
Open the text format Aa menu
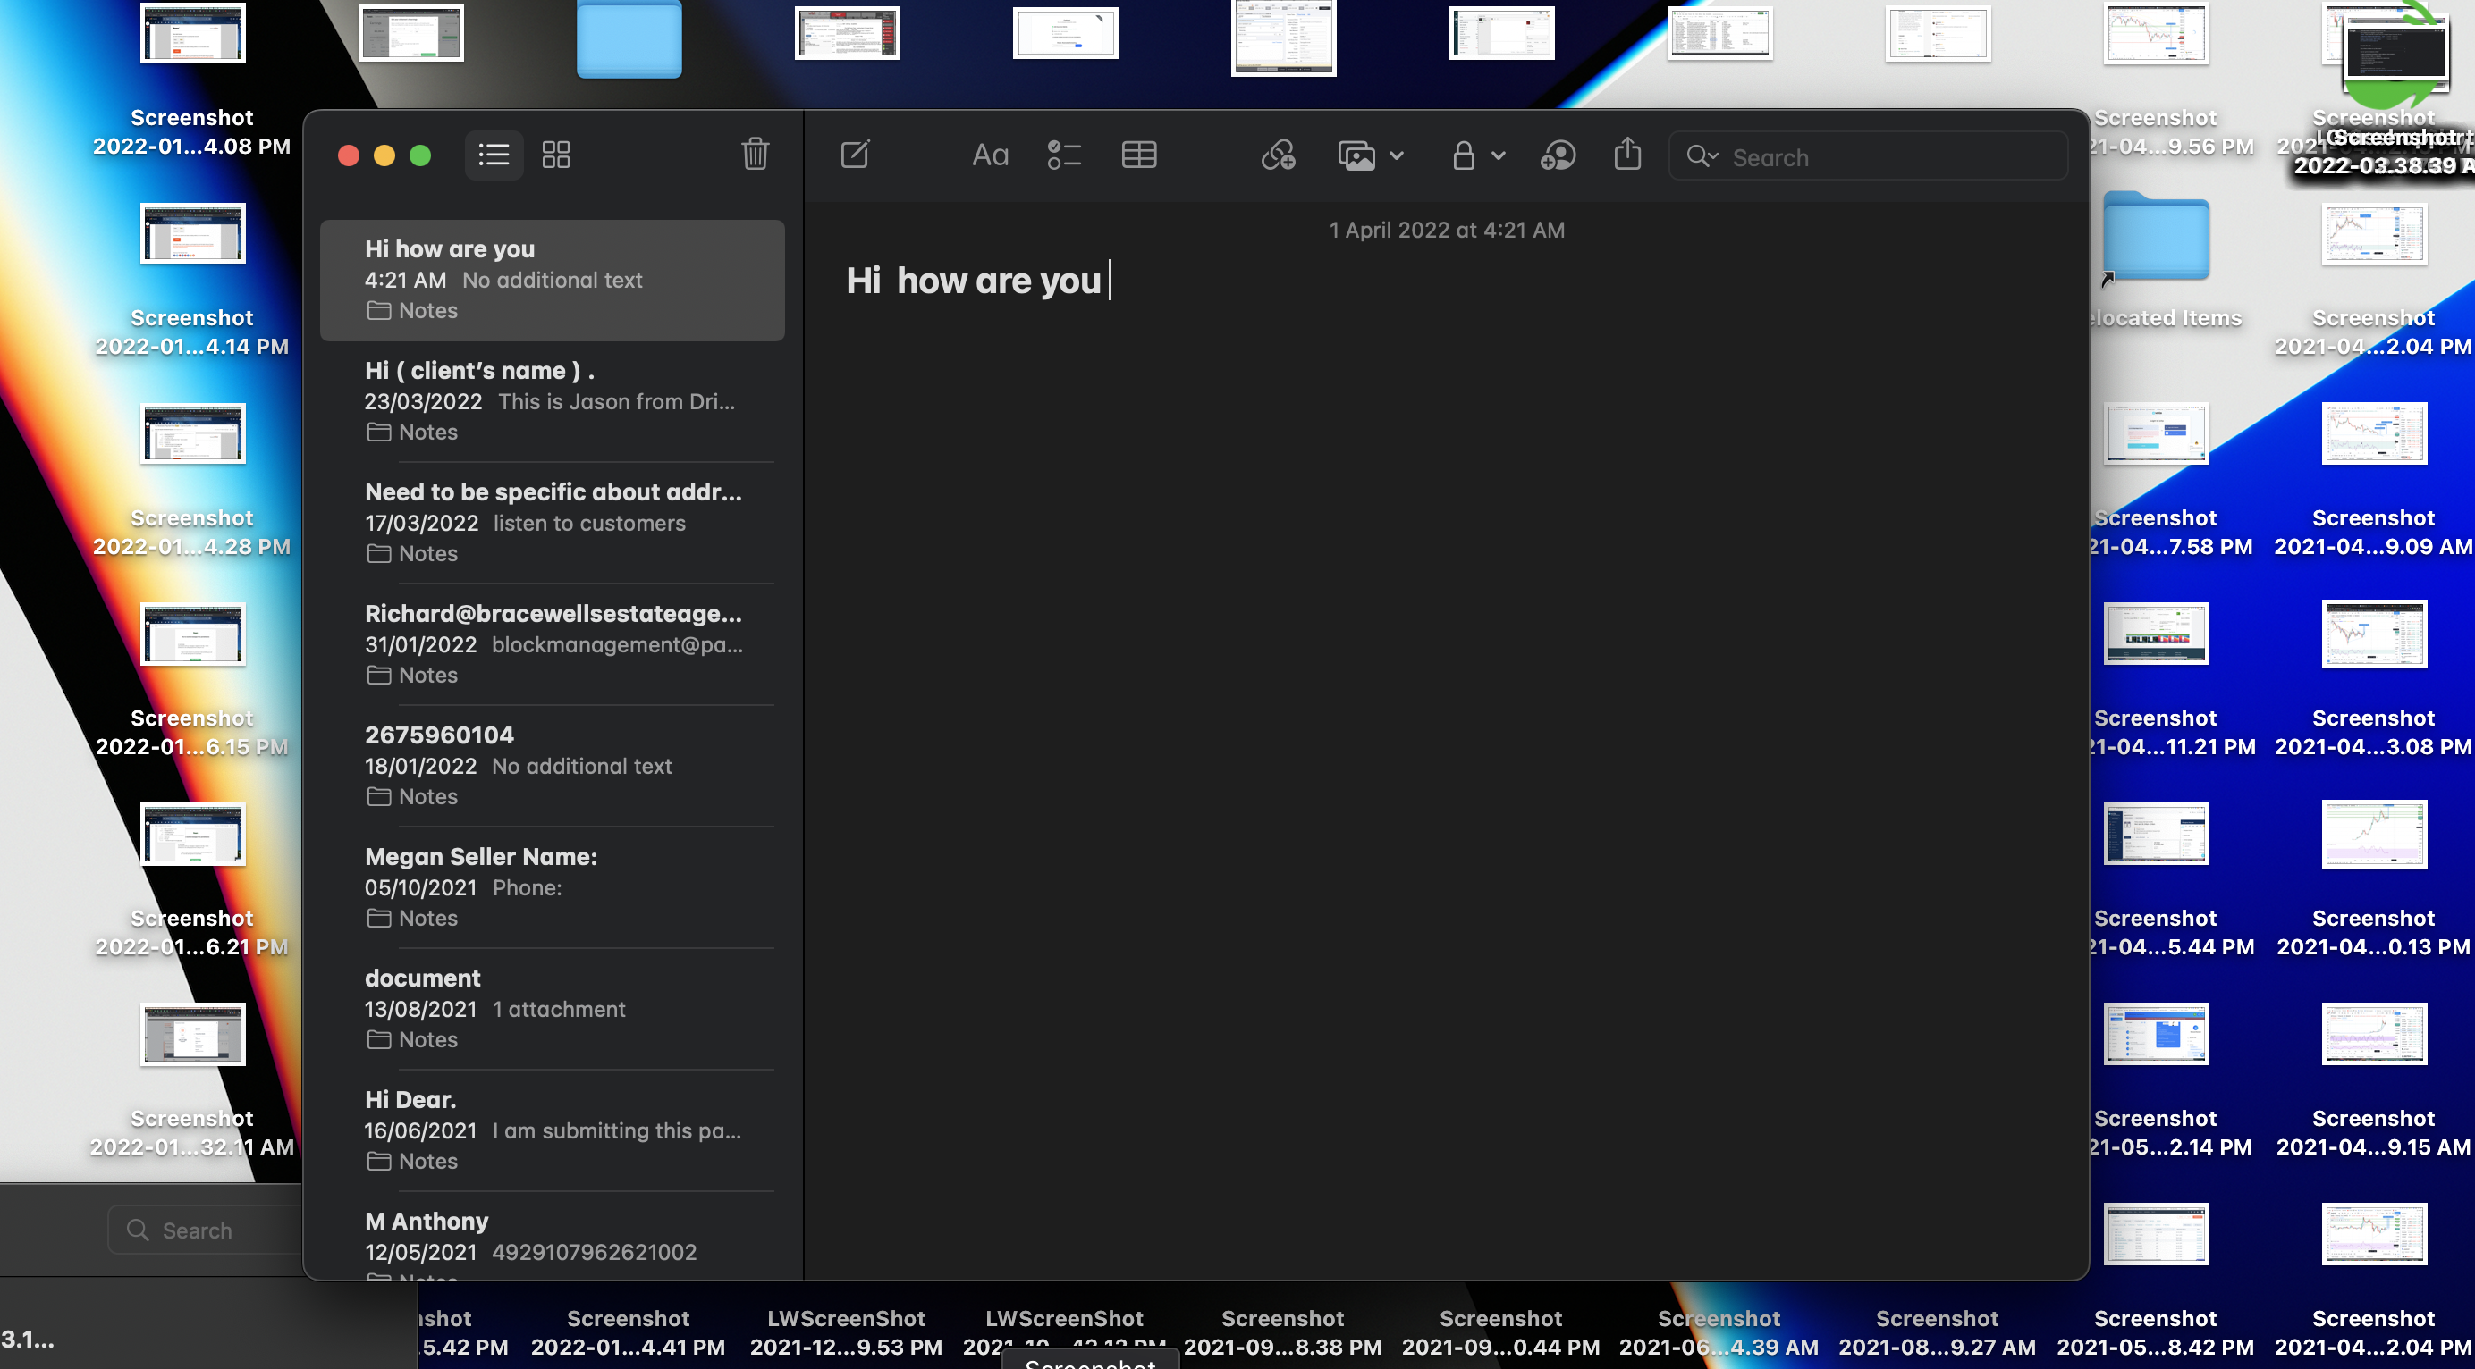pyautogui.click(x=990, y=155)
